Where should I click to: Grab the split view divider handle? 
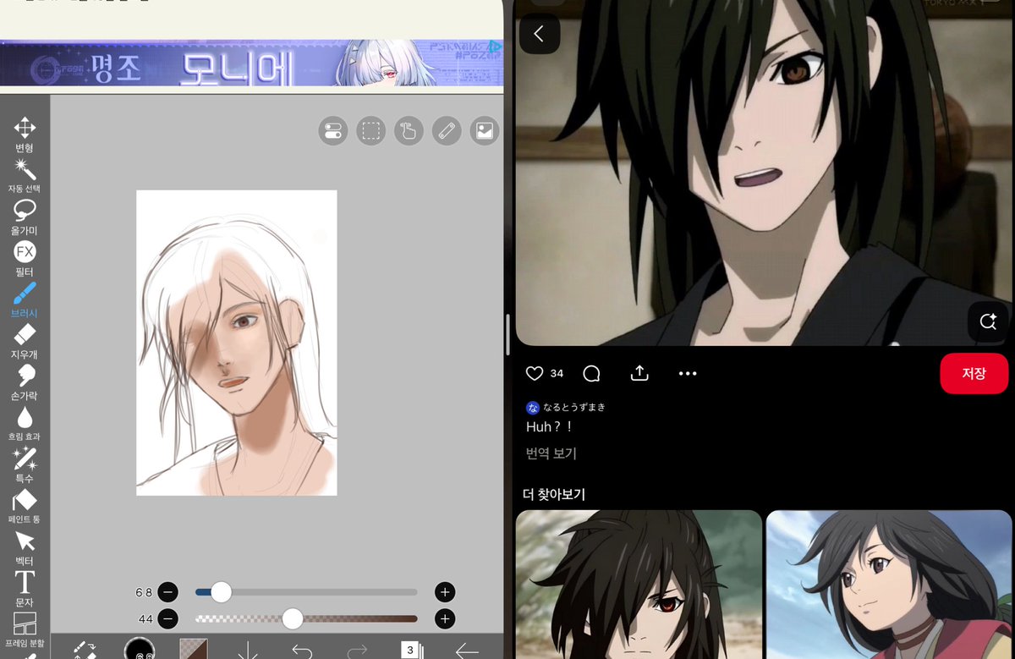508,334
